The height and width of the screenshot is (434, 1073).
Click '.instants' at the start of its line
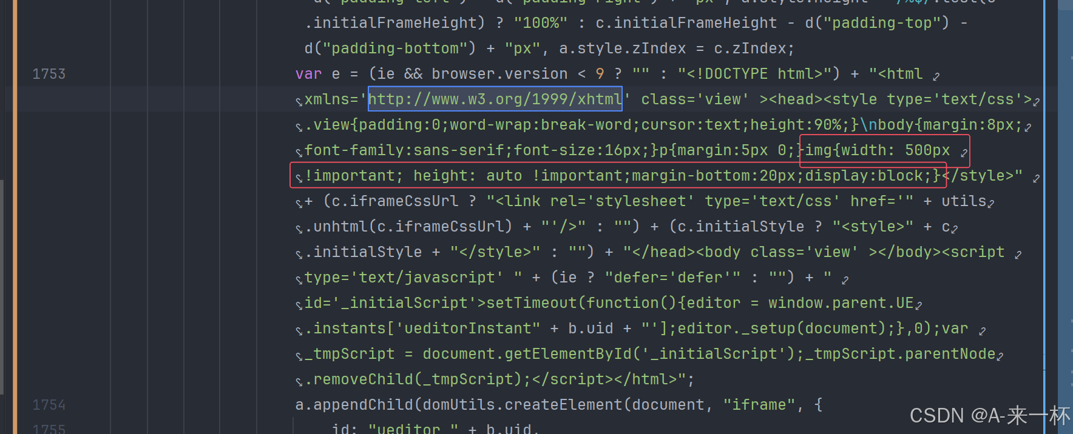pos(345,328)
